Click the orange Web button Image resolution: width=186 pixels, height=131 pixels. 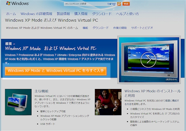pyautogui.click(x=126, y=4)
